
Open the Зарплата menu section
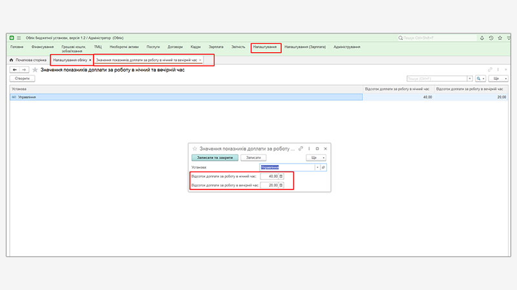point(216,47)
